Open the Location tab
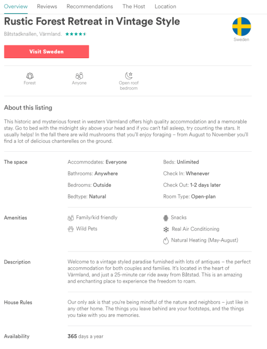267x349 pixels. pos(165,7)
